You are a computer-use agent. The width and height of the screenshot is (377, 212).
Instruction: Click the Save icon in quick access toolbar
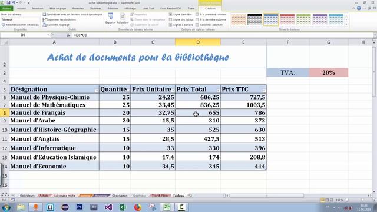pos(8,2)
